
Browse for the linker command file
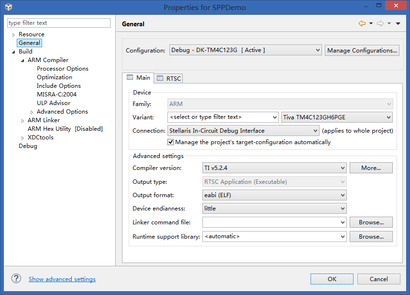point(371,222)
